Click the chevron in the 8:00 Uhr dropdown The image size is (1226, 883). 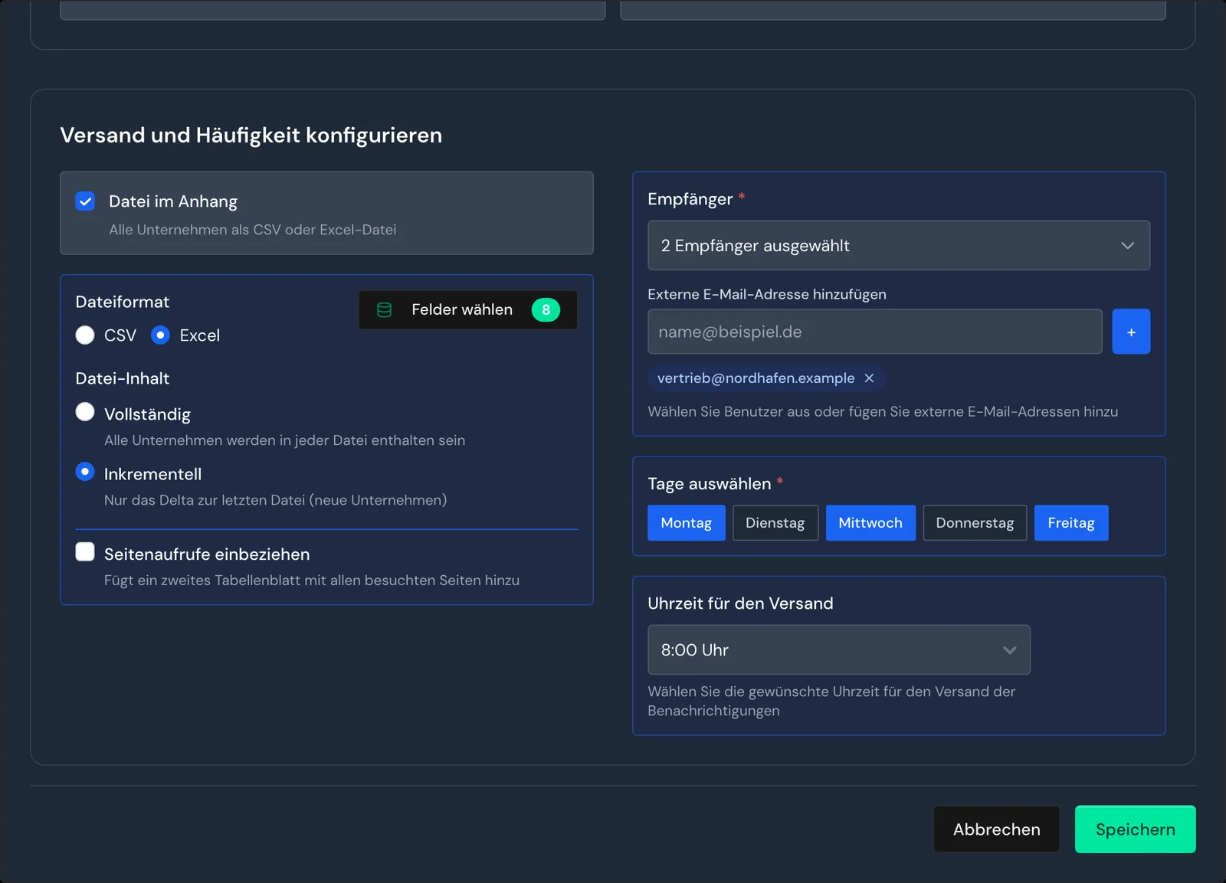point(1009,650)
